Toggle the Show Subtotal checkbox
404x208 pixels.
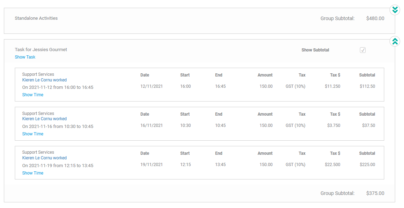tap(362, 50)
